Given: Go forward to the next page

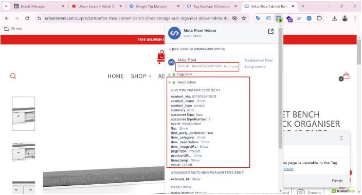Looking at the screenshot, I should pyautogui.click(x=17, y=18).
